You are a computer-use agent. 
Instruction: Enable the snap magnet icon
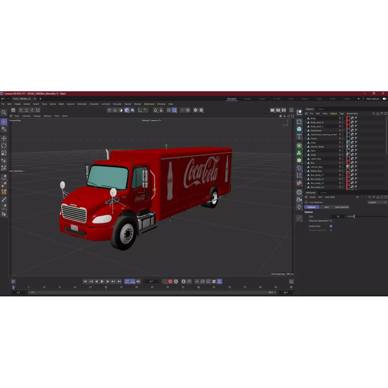[x=156, y=110]
